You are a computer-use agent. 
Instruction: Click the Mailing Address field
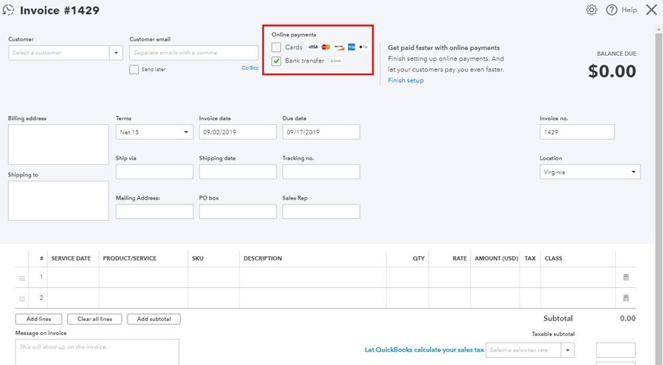(155, 212)
